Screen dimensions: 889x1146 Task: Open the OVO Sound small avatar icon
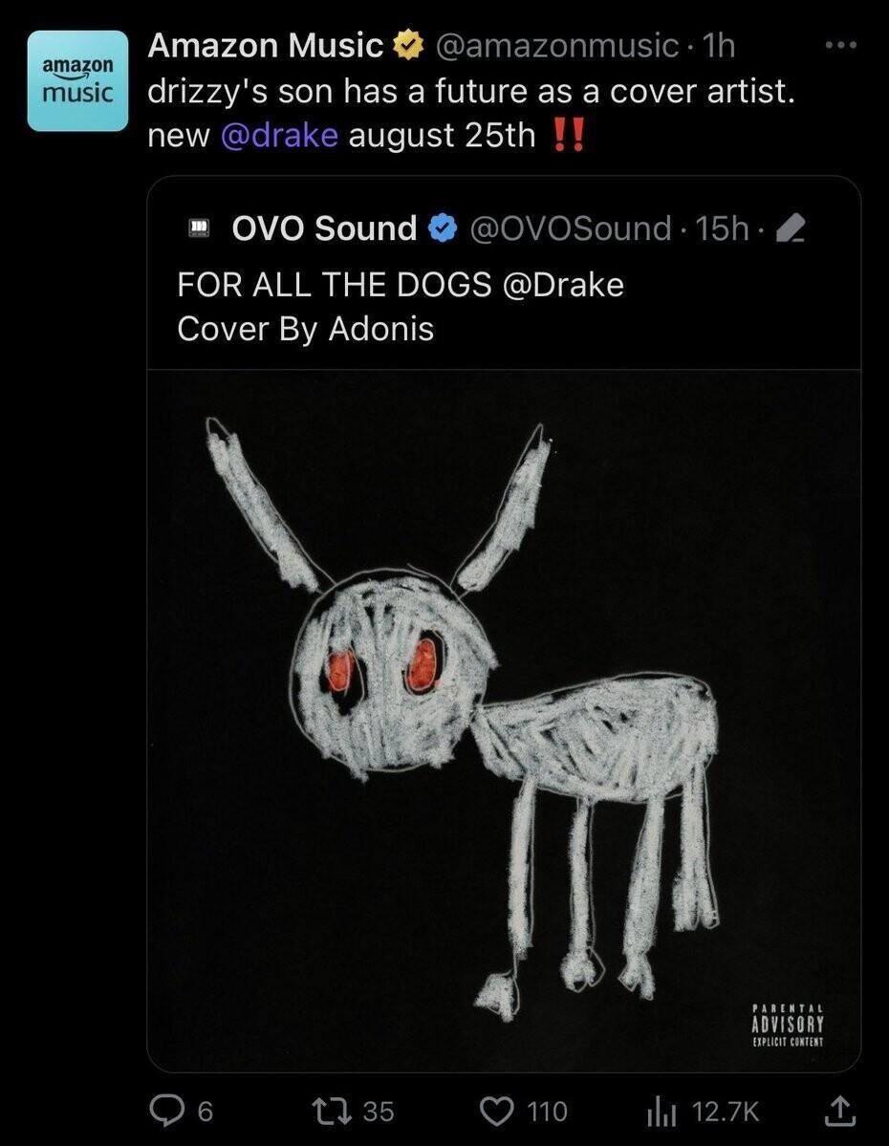click(x=198, y=228)
